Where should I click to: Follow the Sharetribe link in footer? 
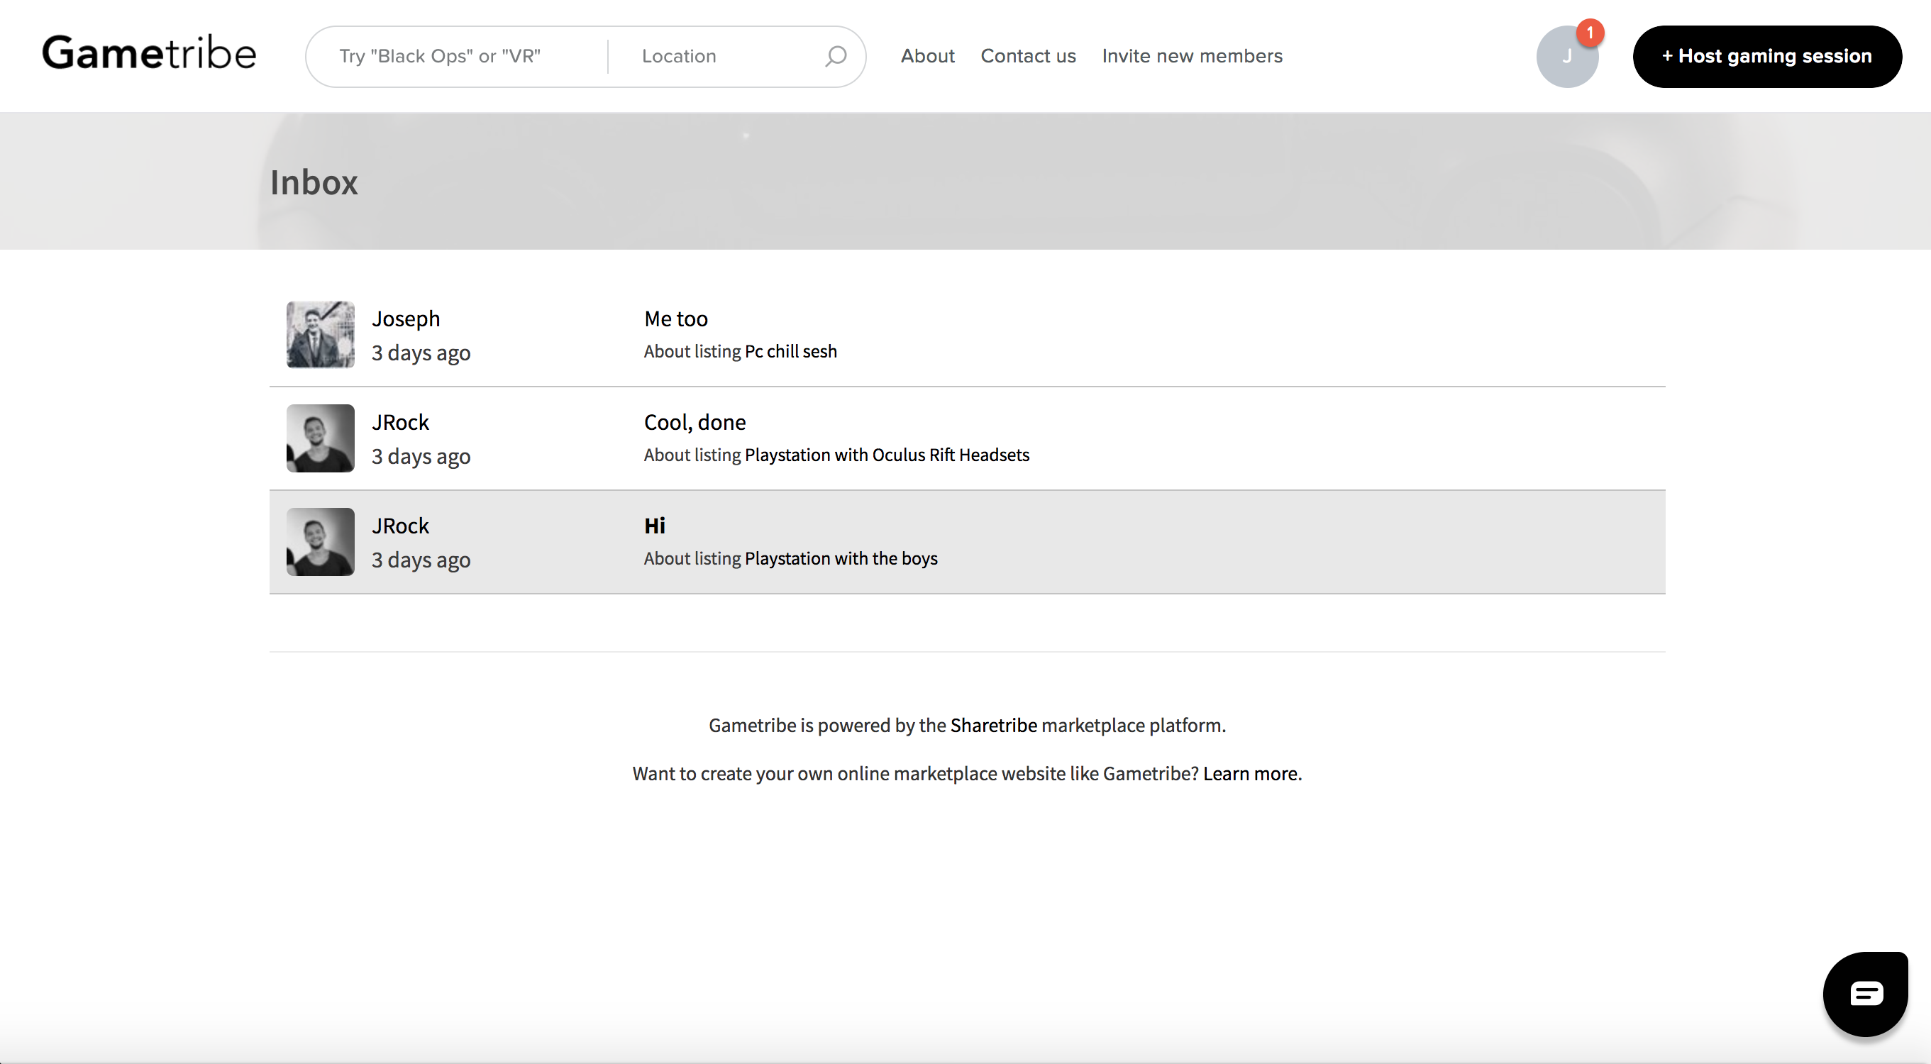993,726
